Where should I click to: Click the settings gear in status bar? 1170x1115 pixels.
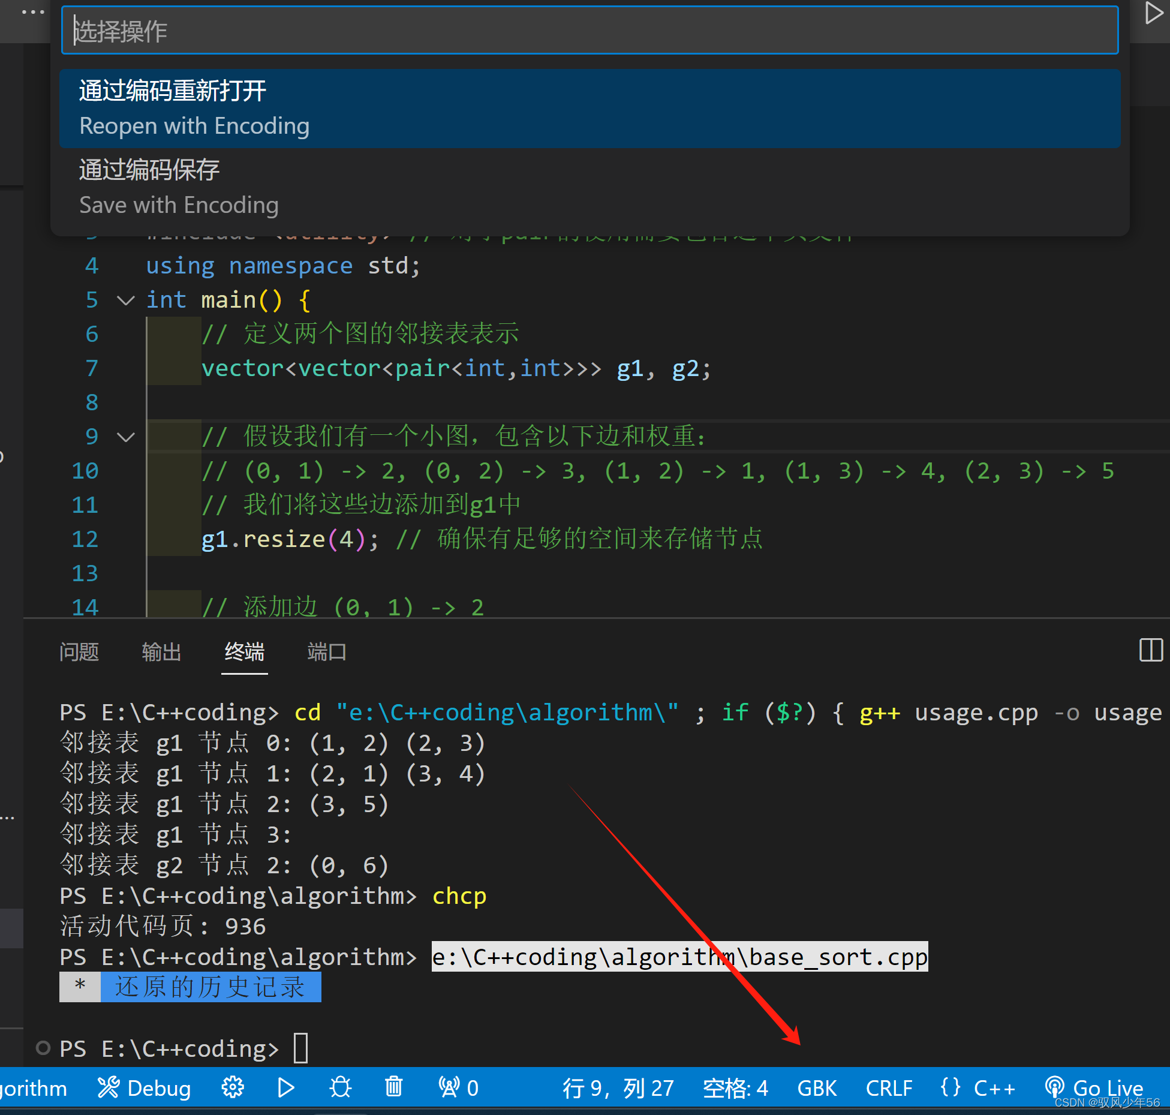tap(233, 1087)
